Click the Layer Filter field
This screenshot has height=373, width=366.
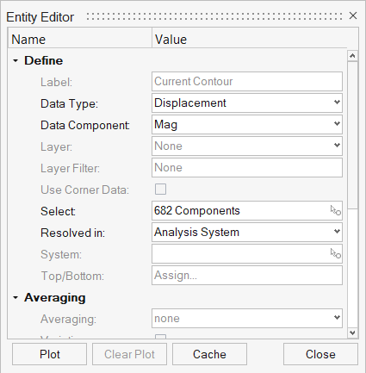247,167
